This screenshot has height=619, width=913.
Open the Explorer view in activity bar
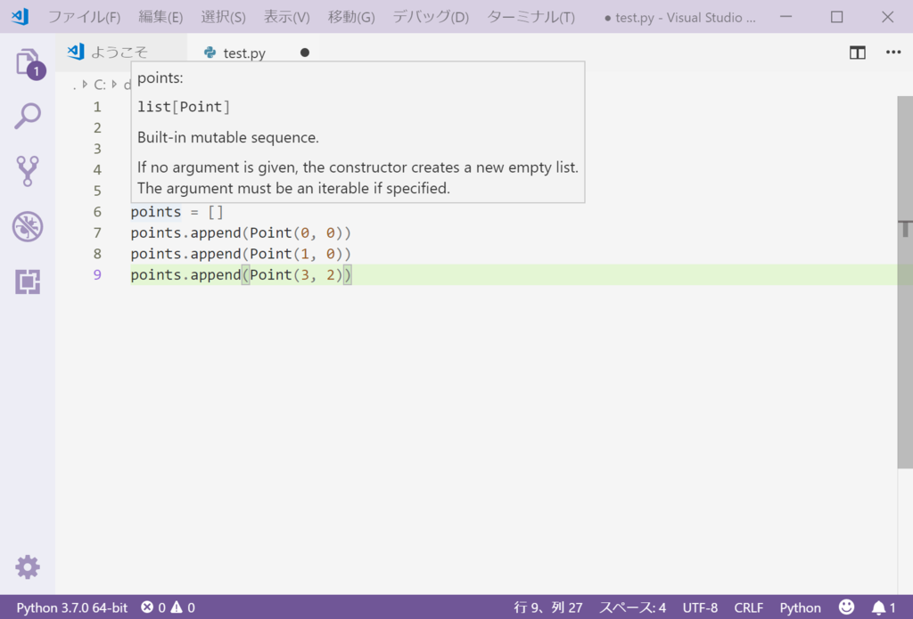pos(28,62)
